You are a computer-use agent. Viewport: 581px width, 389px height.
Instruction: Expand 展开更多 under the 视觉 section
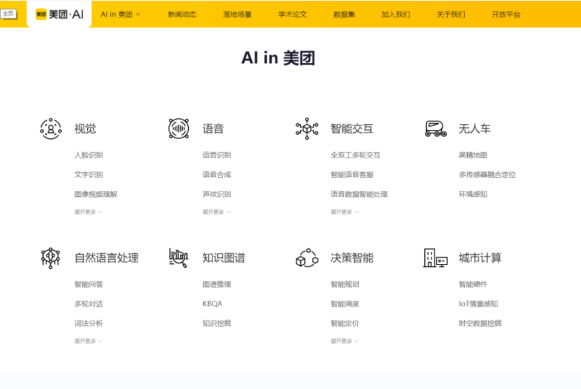pyautogui.click(x=87, y=212)
